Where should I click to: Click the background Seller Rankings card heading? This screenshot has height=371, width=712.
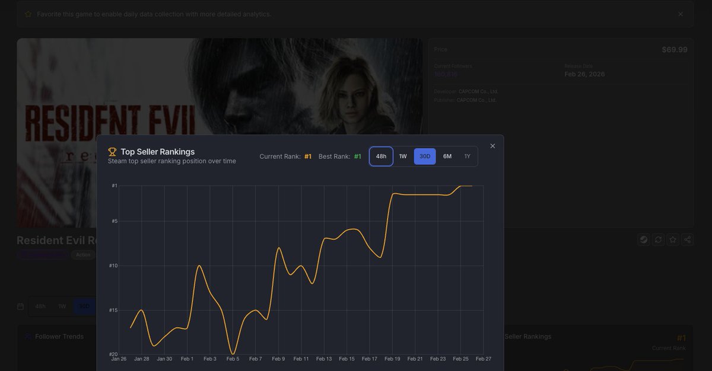pyautogui.click(x=528, y=337)
